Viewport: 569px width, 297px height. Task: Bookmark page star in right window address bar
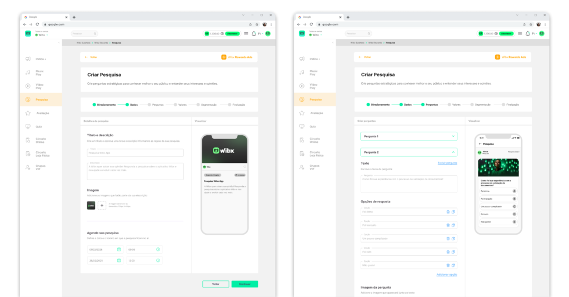pyautogui.click(x=531, y=24)
